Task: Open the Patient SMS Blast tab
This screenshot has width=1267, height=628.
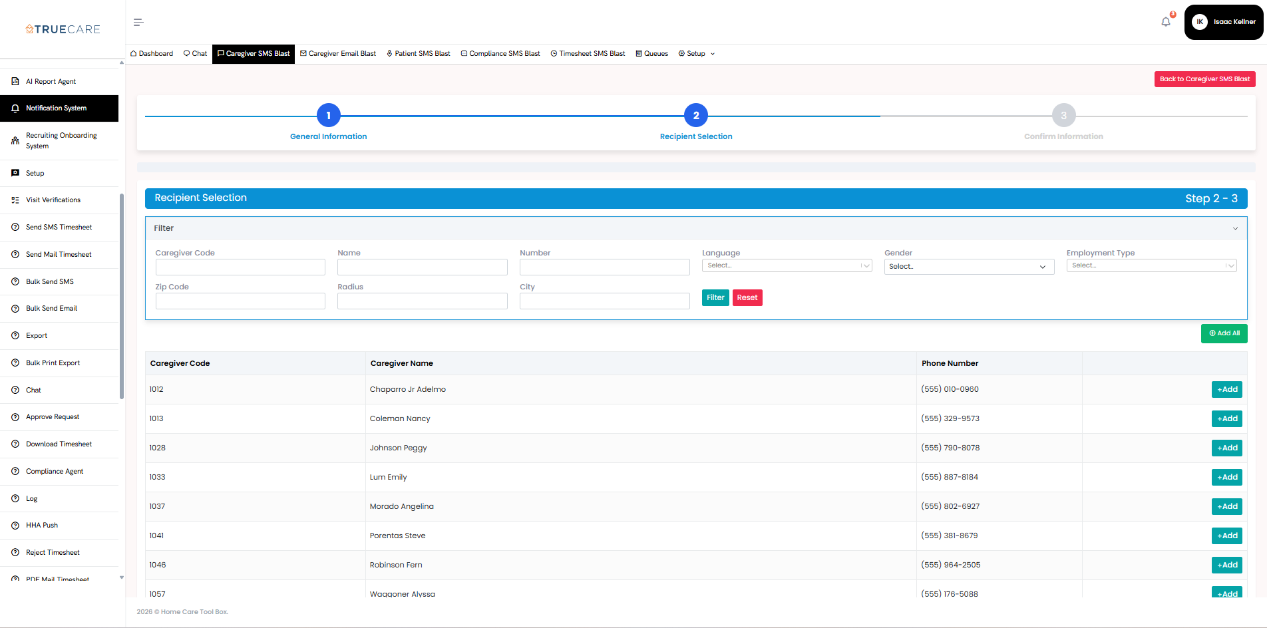Action: (x=419, y=53)
